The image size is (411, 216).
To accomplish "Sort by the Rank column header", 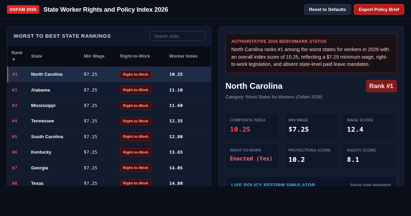I will (17, 56).
